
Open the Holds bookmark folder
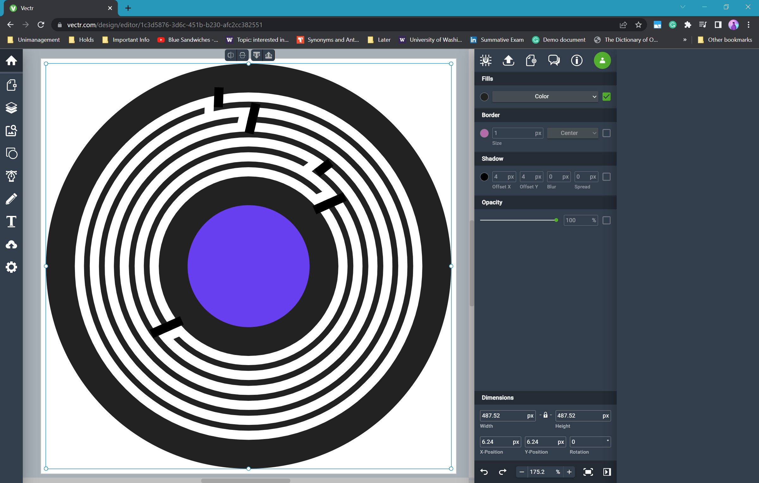coord(81,40)
